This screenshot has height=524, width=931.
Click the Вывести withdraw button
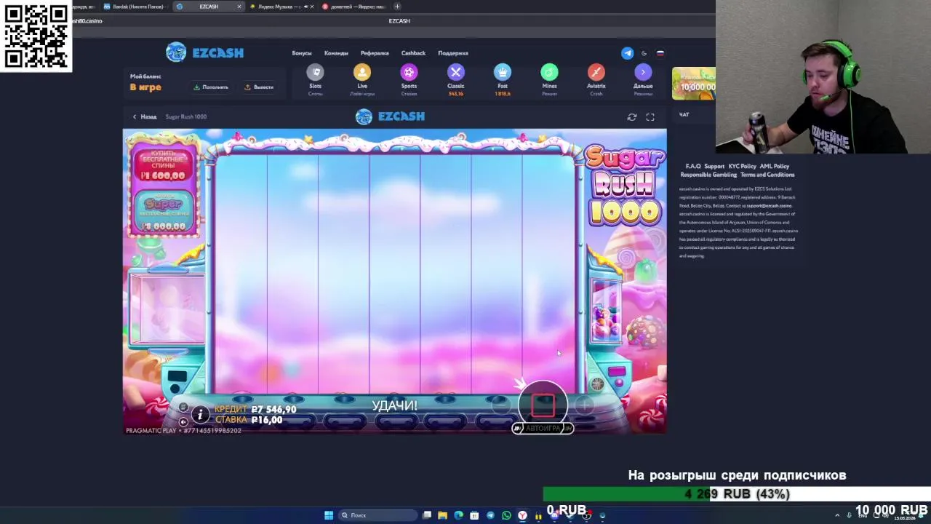259,87
